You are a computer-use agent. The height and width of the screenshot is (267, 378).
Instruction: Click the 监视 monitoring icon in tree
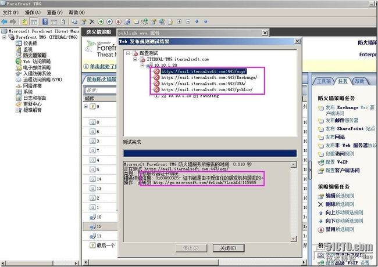click(19, 49)
